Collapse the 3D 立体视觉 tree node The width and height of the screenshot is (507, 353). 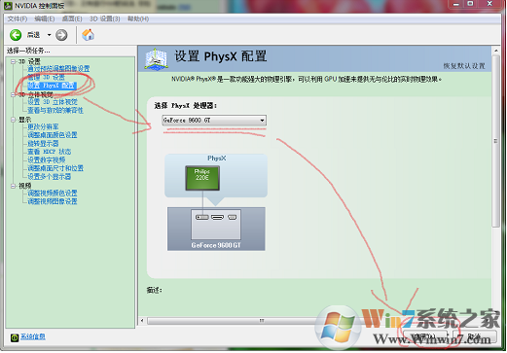point(13,94)
